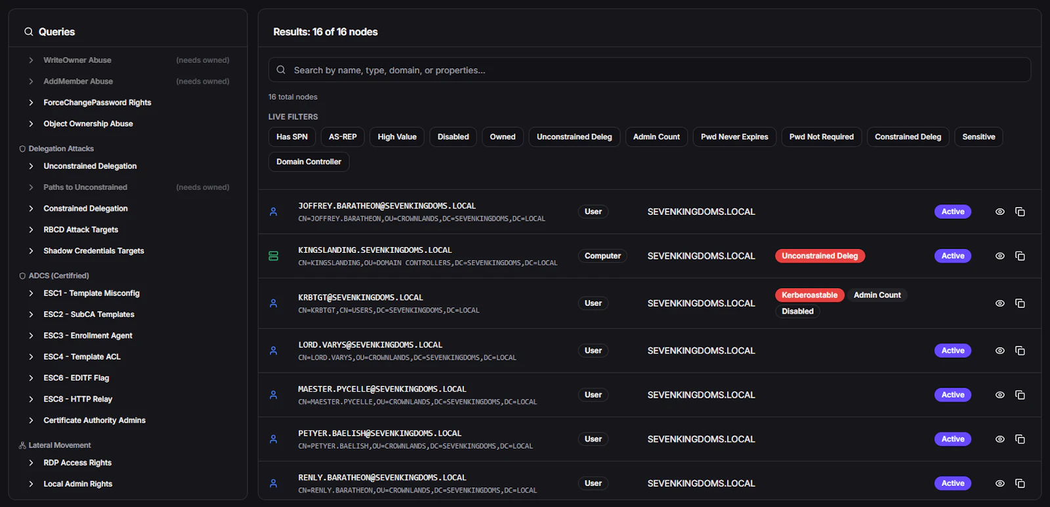Click the computer icon for KINGSLANDING
This screenshot has width=1050, height=507.
274,256
